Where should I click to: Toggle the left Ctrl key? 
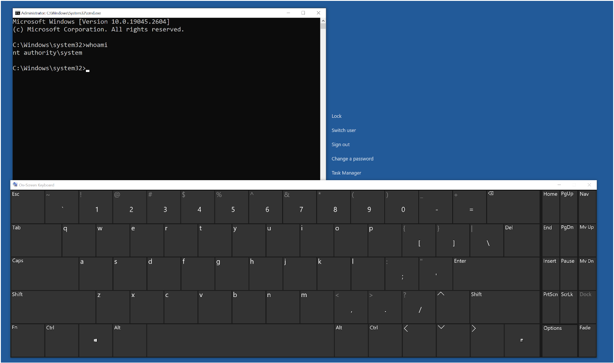click(62, 340)
